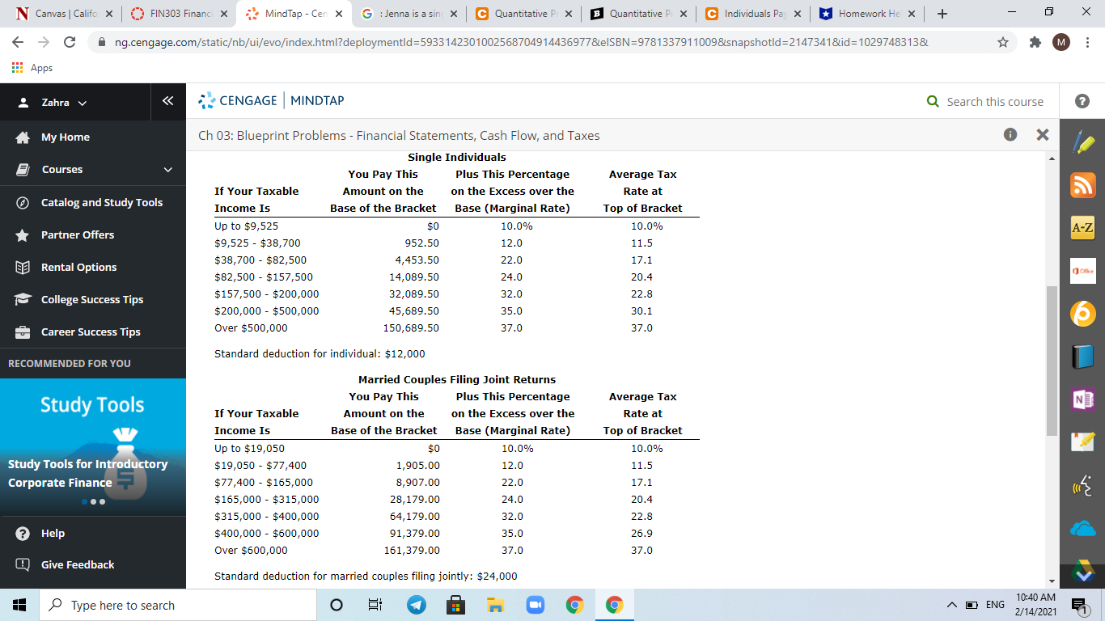
Task: Collapse the left navigation sidebar
Action: click(167, 101)
